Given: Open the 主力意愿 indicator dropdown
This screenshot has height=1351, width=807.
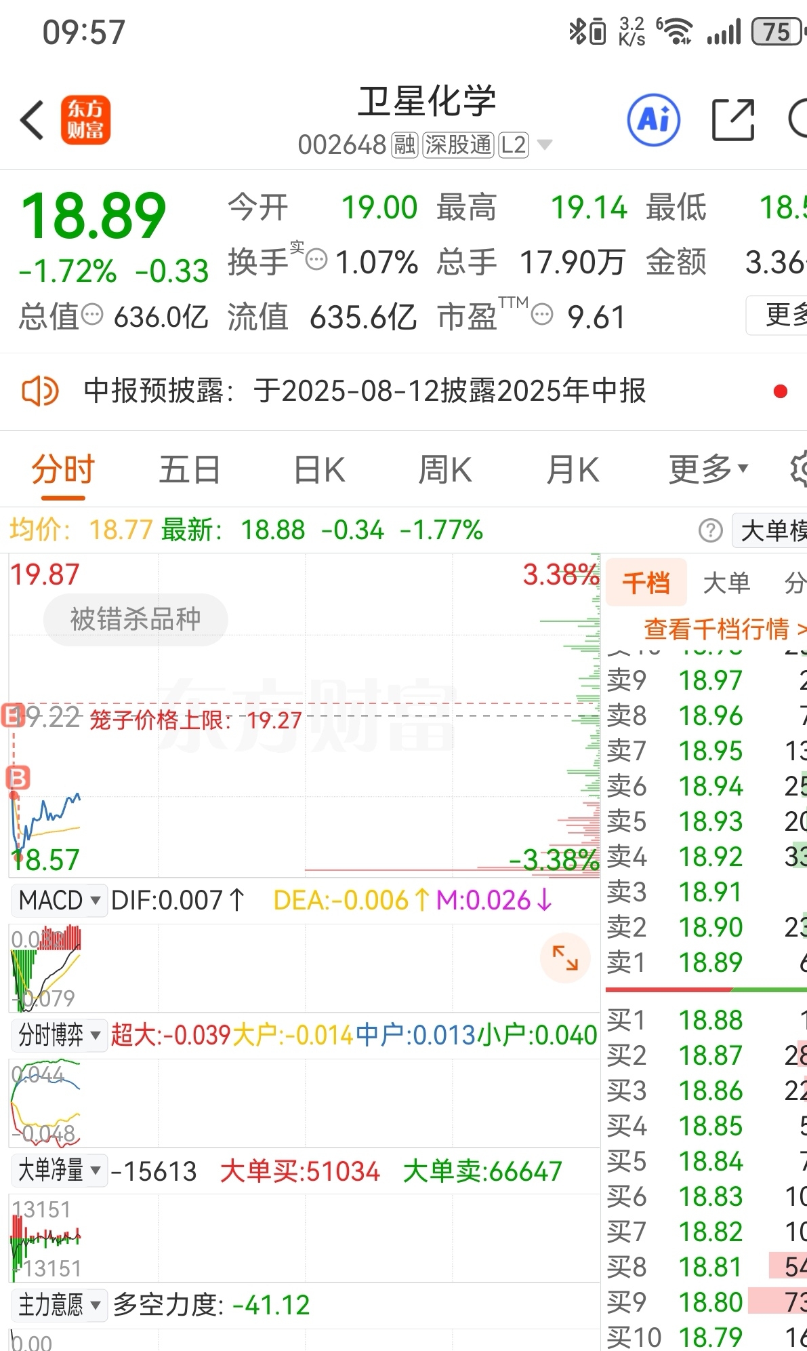Looking at the screenshot, I should click(59, 1305).
